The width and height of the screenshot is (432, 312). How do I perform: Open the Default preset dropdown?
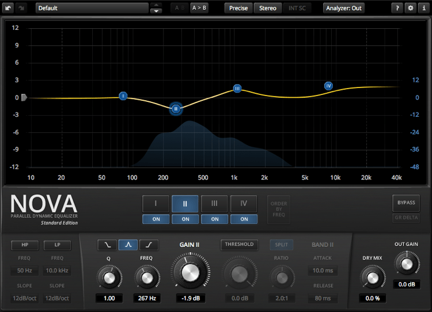point(92,8)
